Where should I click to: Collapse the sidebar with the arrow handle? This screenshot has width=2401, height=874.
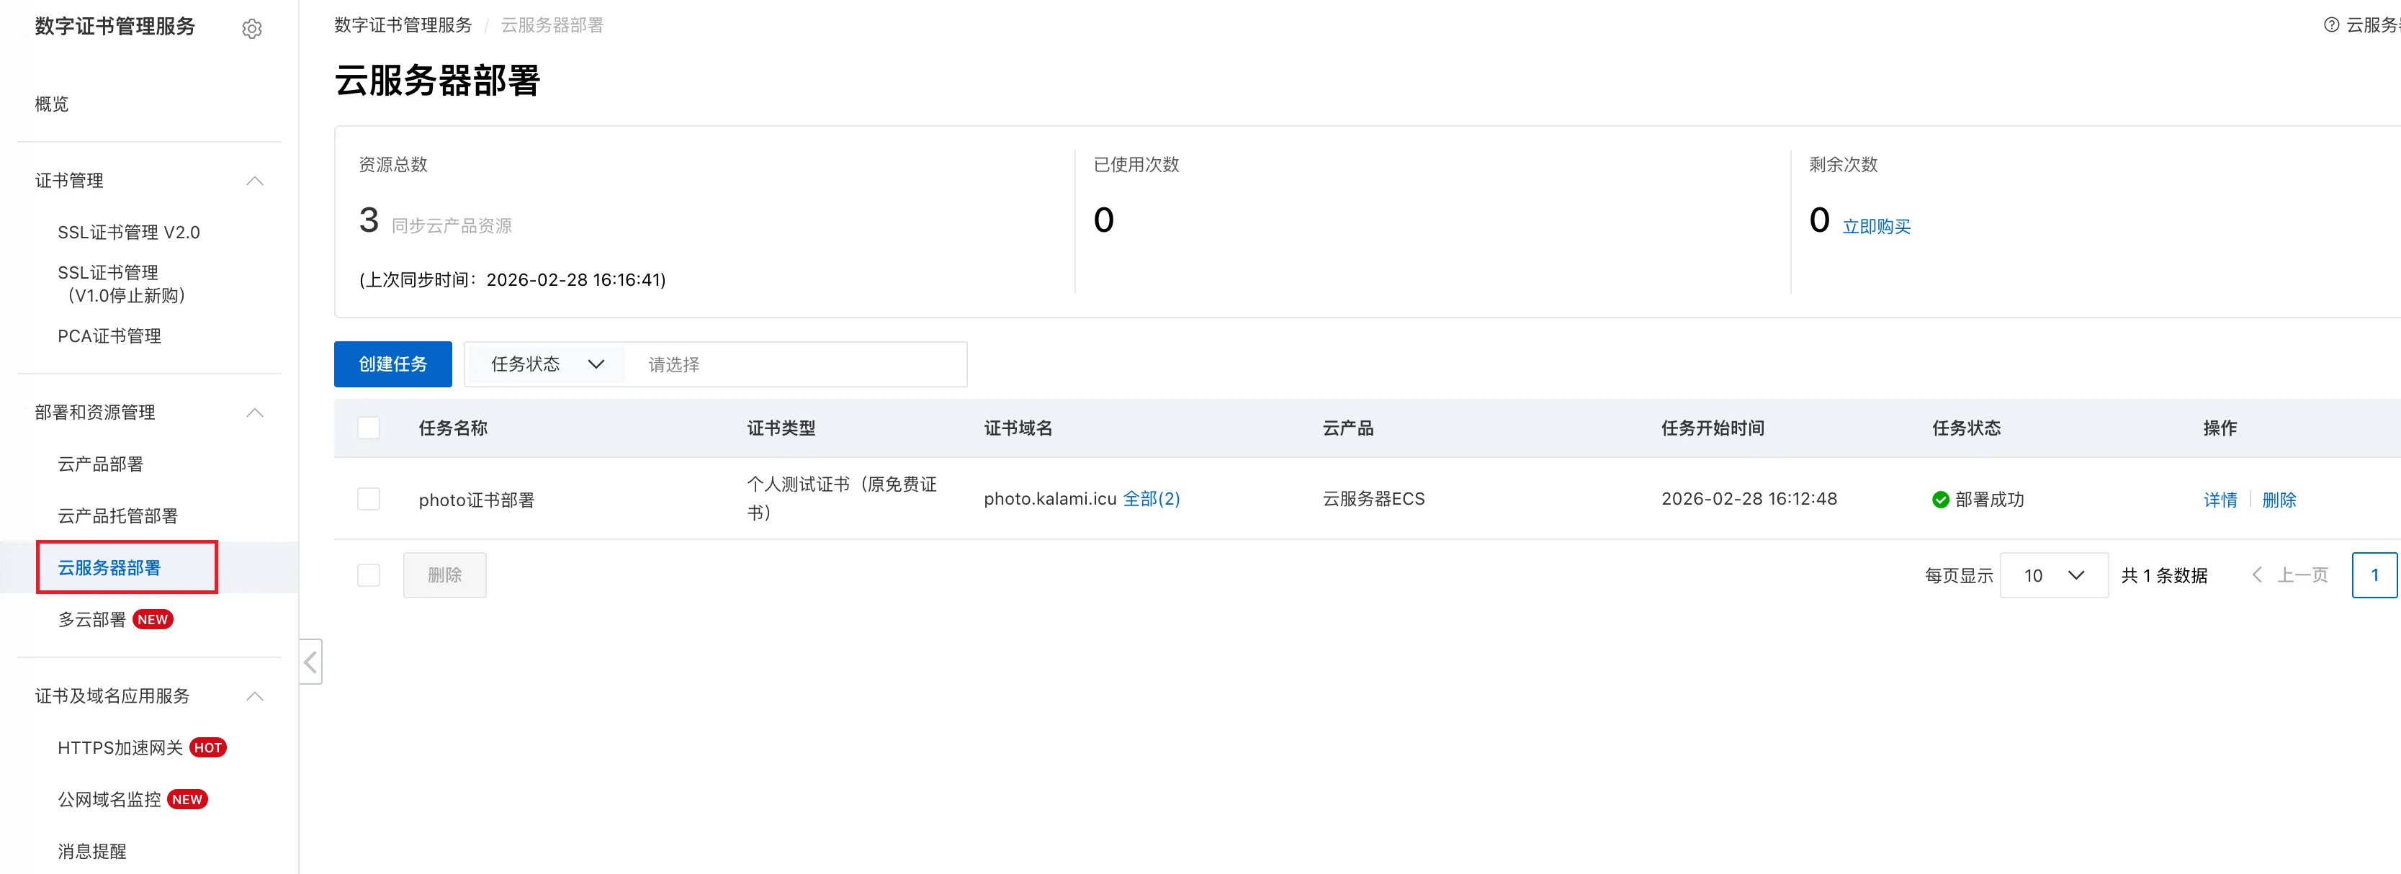310,662
